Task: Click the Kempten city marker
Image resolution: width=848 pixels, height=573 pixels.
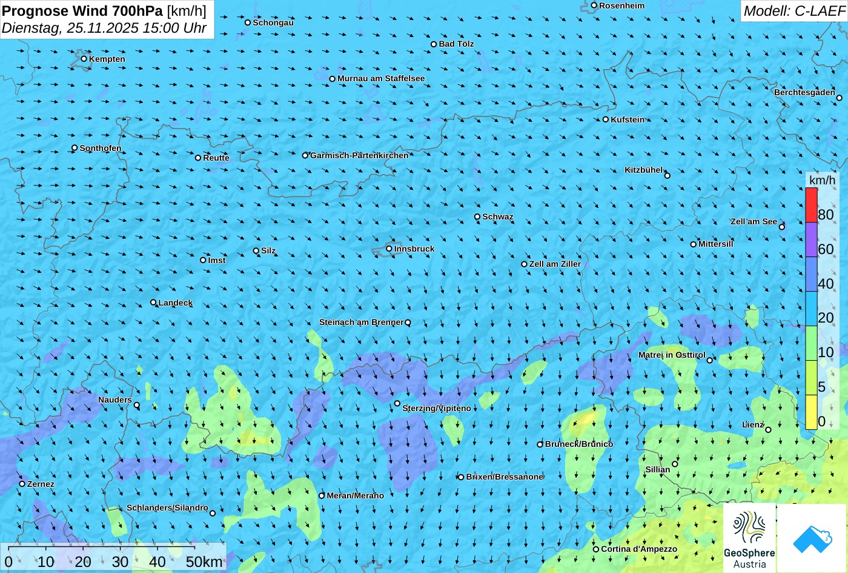Action: (84, 59)
